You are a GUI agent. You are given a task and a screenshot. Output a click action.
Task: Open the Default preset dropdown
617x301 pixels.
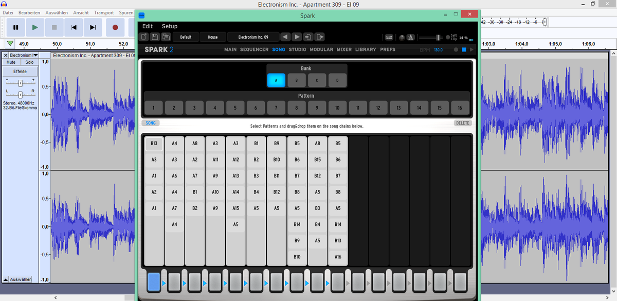click(x=186, y=37)
